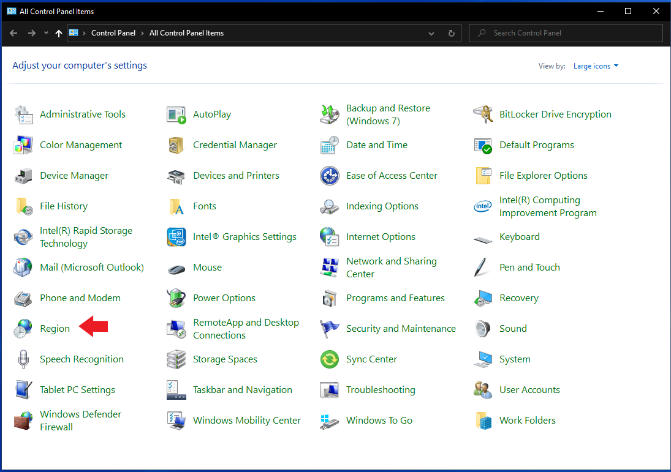
Task: Click the Color Management icon
Action: point(23,145)
